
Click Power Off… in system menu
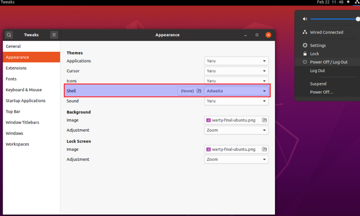[x=321, y=92]
